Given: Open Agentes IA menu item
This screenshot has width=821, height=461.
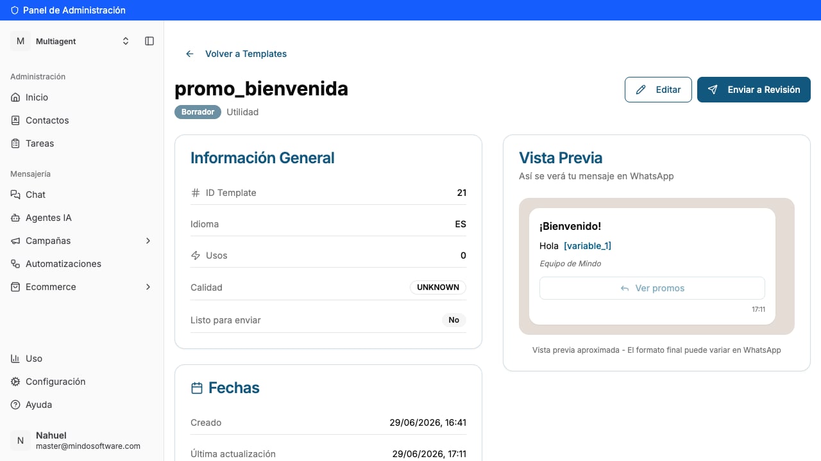Looking at the screenshot, I should point(82,218).
